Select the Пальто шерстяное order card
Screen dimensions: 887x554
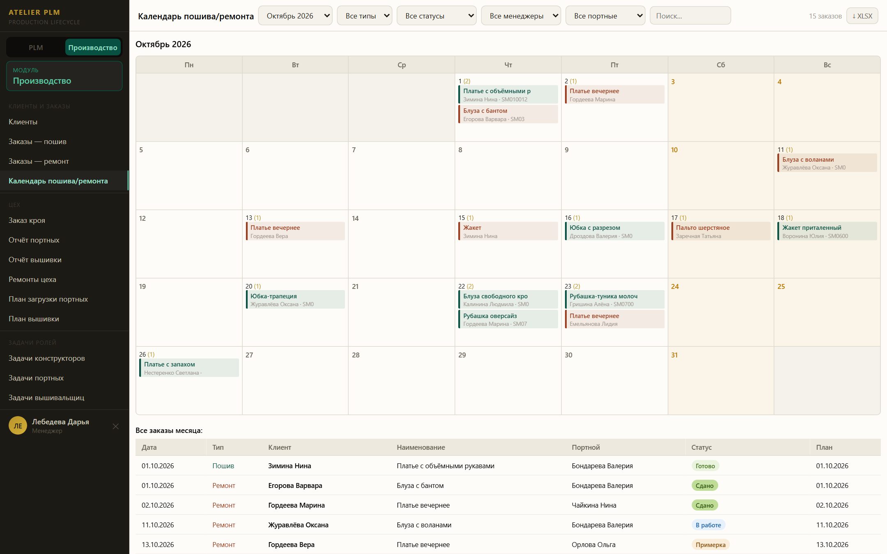pos(721,231)
